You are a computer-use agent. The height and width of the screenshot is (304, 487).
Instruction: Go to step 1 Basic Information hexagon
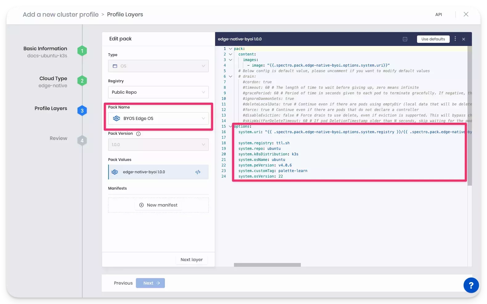point(82,51)
